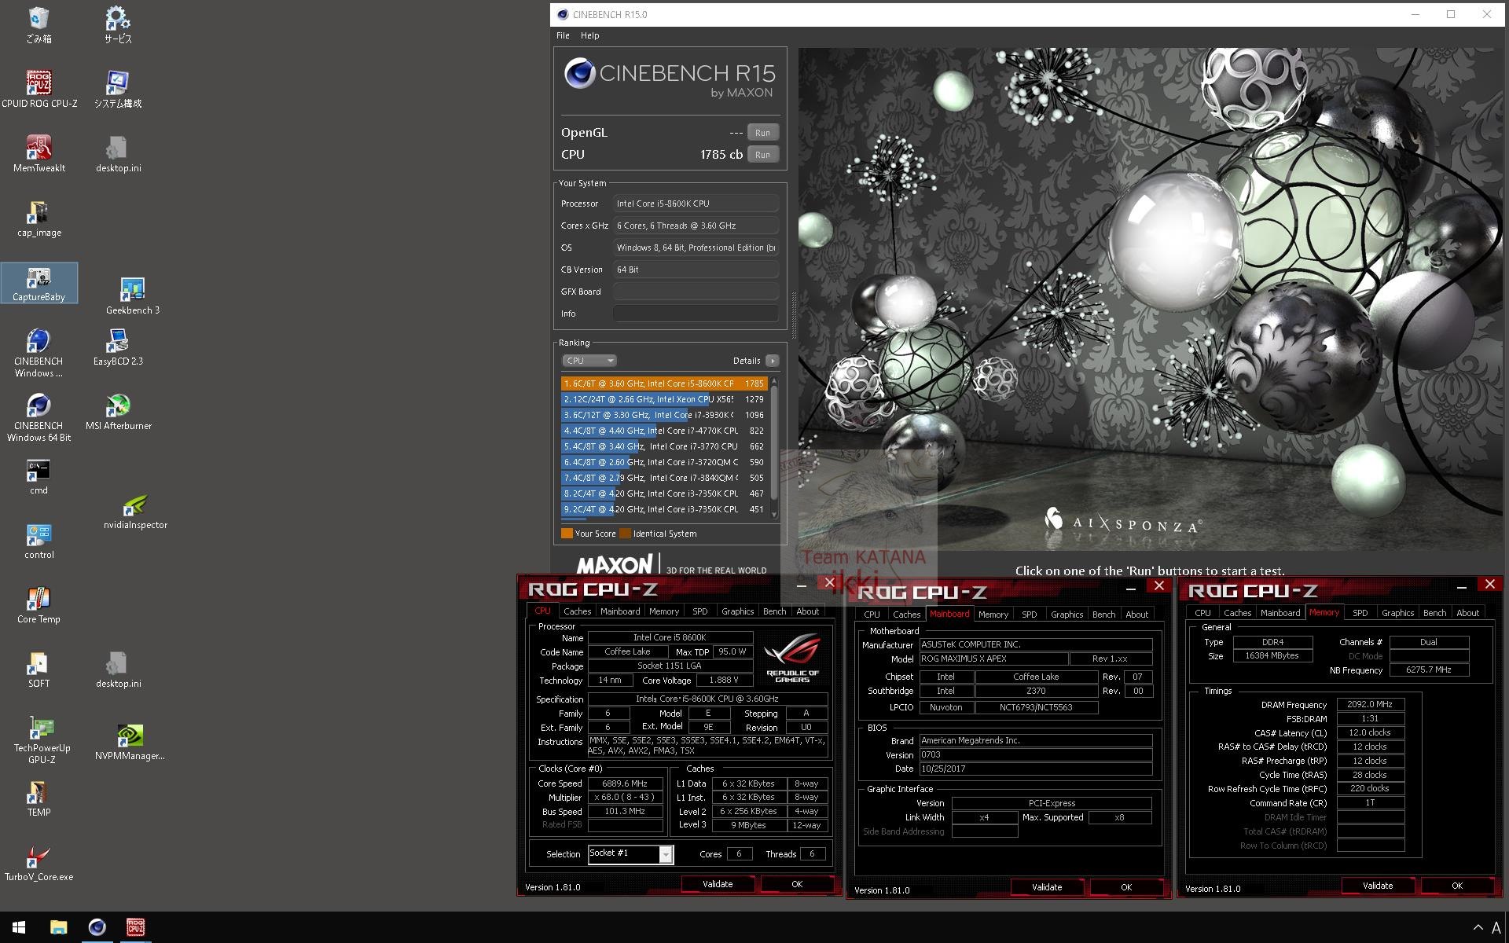Launch nvidiaInspector desktop icon
The height and width of the screenshot is (943, 1509).
pyautogui.click(x=135, y=511)
